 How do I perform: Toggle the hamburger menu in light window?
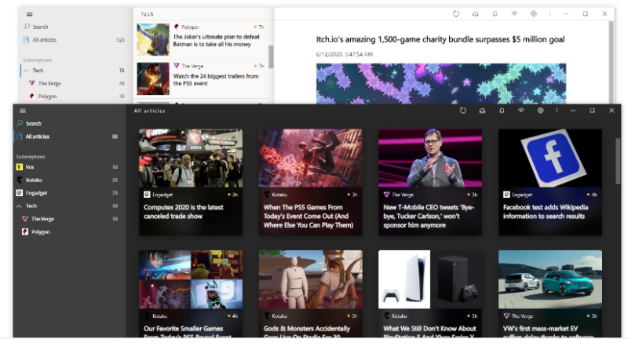coord(29,14)
